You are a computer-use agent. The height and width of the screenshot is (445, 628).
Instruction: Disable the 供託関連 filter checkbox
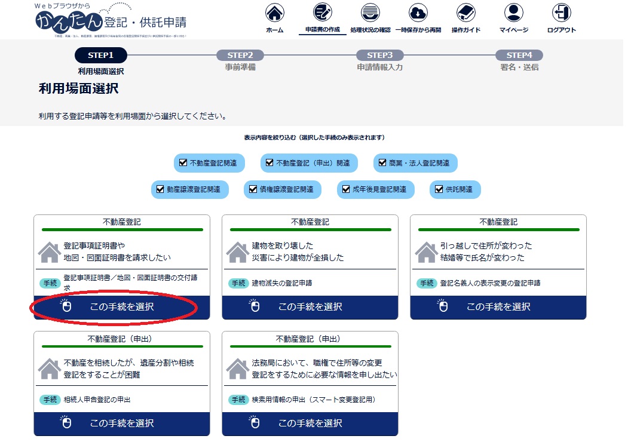[x=438, y=189]
